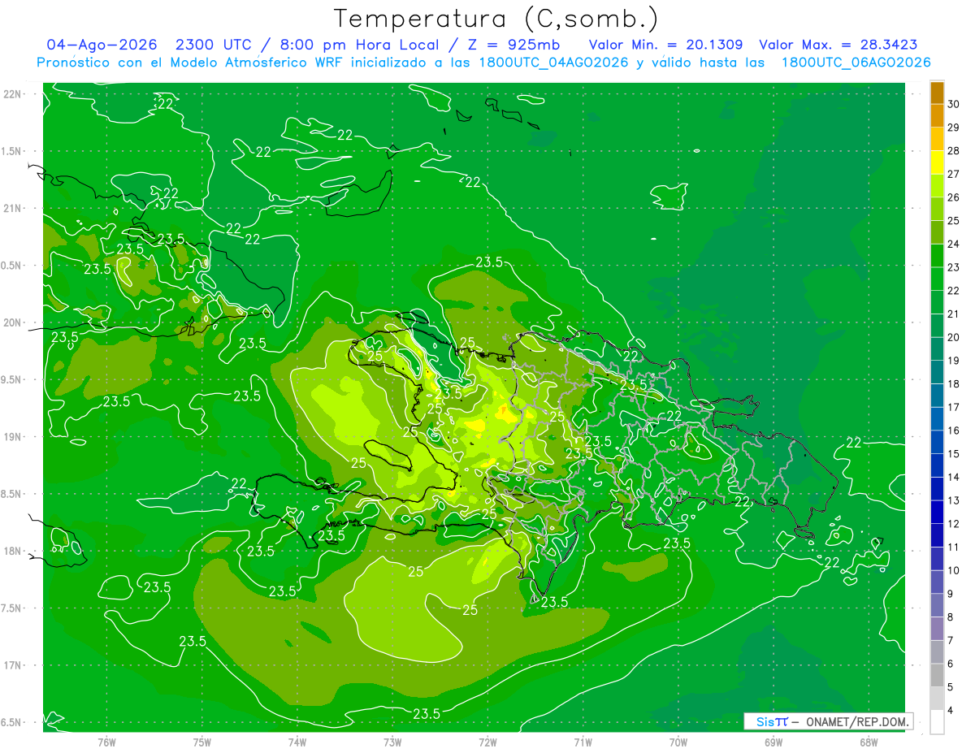Click the yellow swatch between 27 and 28
This screenshot has width=975, height=753.
pos(937,162)
